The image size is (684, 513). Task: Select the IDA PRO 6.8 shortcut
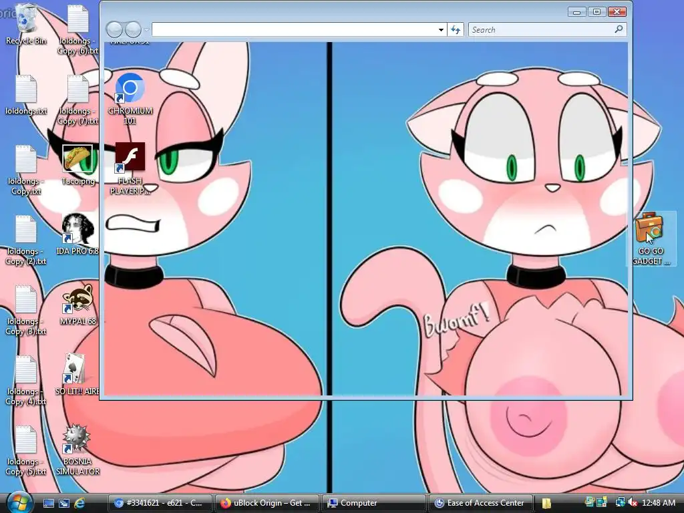[x=77, y=234]
